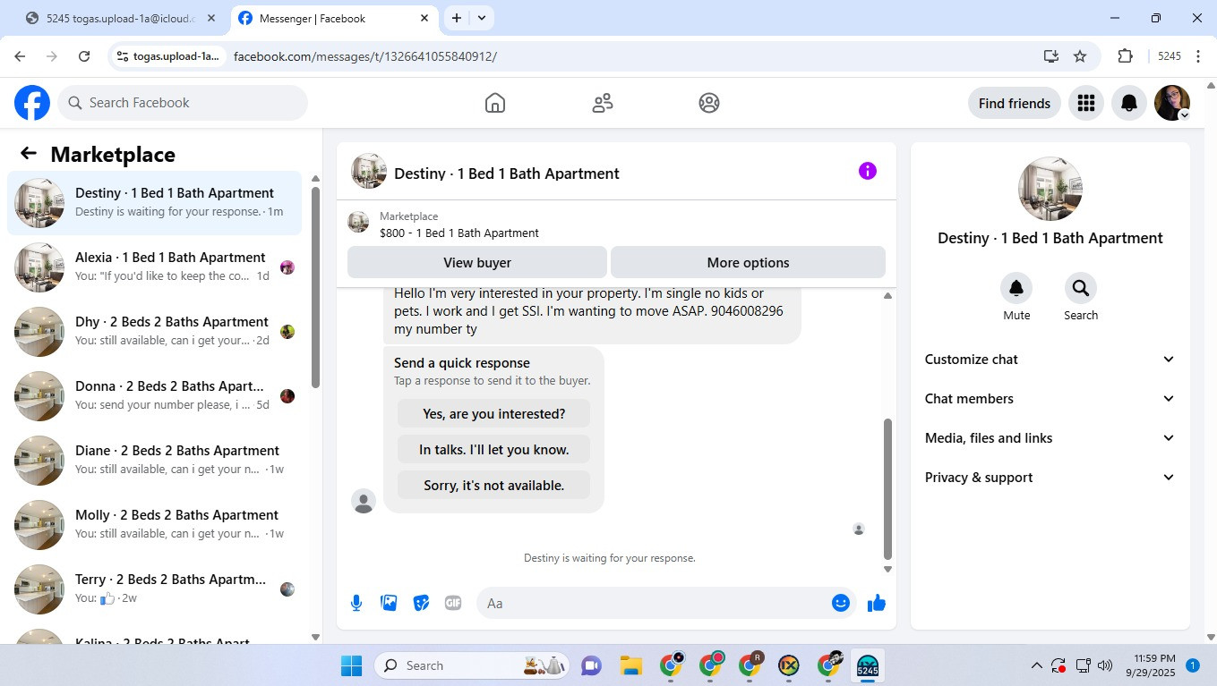Open Alexia 1 Bed 1 Bath chat

(x=155, y=267)
